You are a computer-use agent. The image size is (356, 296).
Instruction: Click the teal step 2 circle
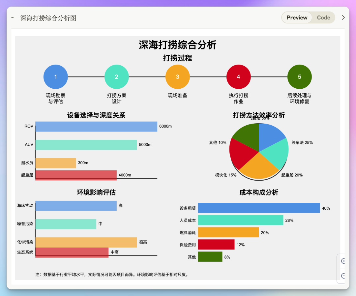tap(116, 77)
